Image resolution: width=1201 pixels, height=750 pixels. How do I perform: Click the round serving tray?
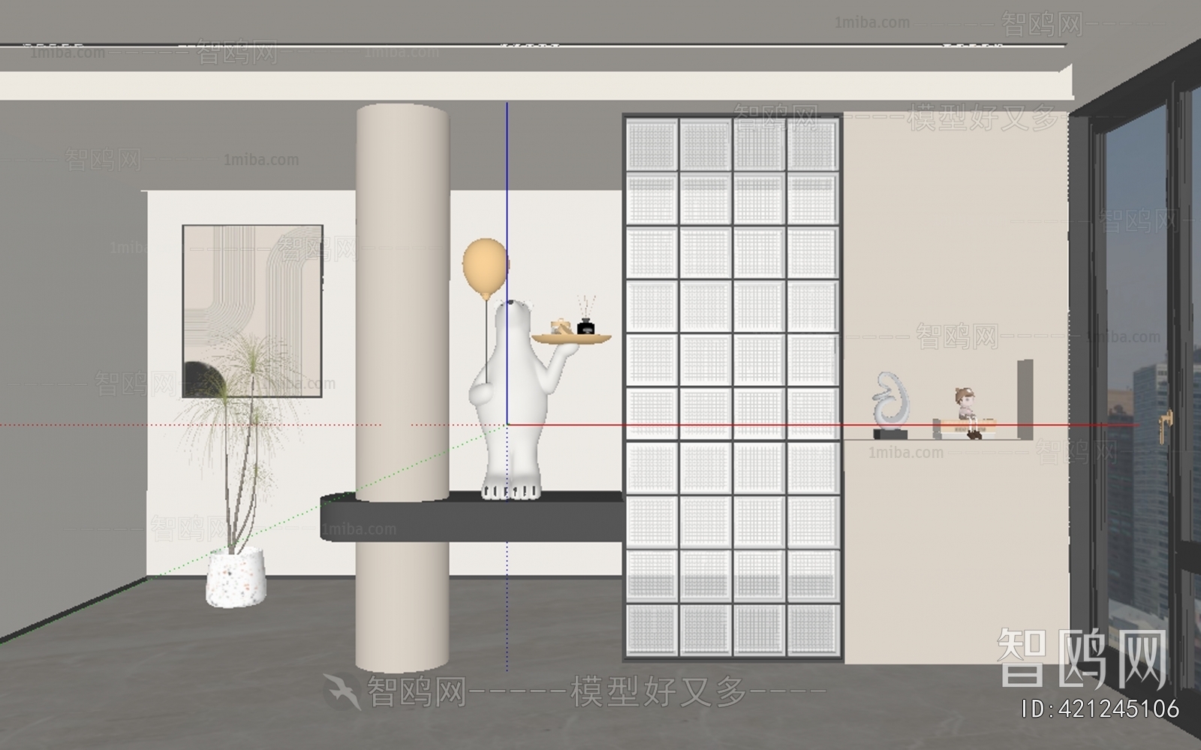pos(570,339)
